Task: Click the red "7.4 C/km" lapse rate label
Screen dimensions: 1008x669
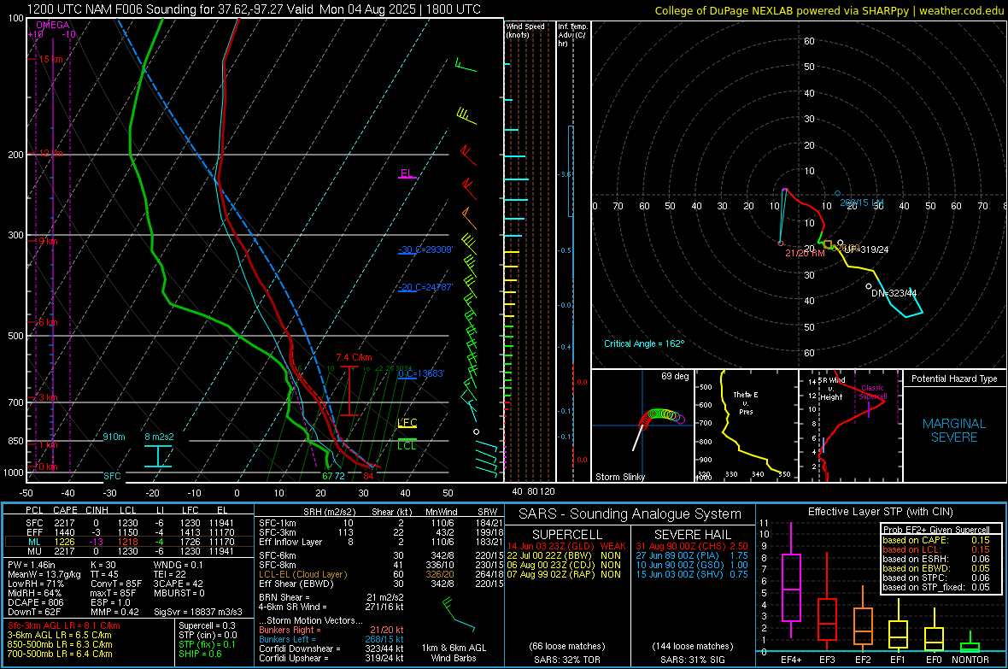Action: click(x=355, y=358)
